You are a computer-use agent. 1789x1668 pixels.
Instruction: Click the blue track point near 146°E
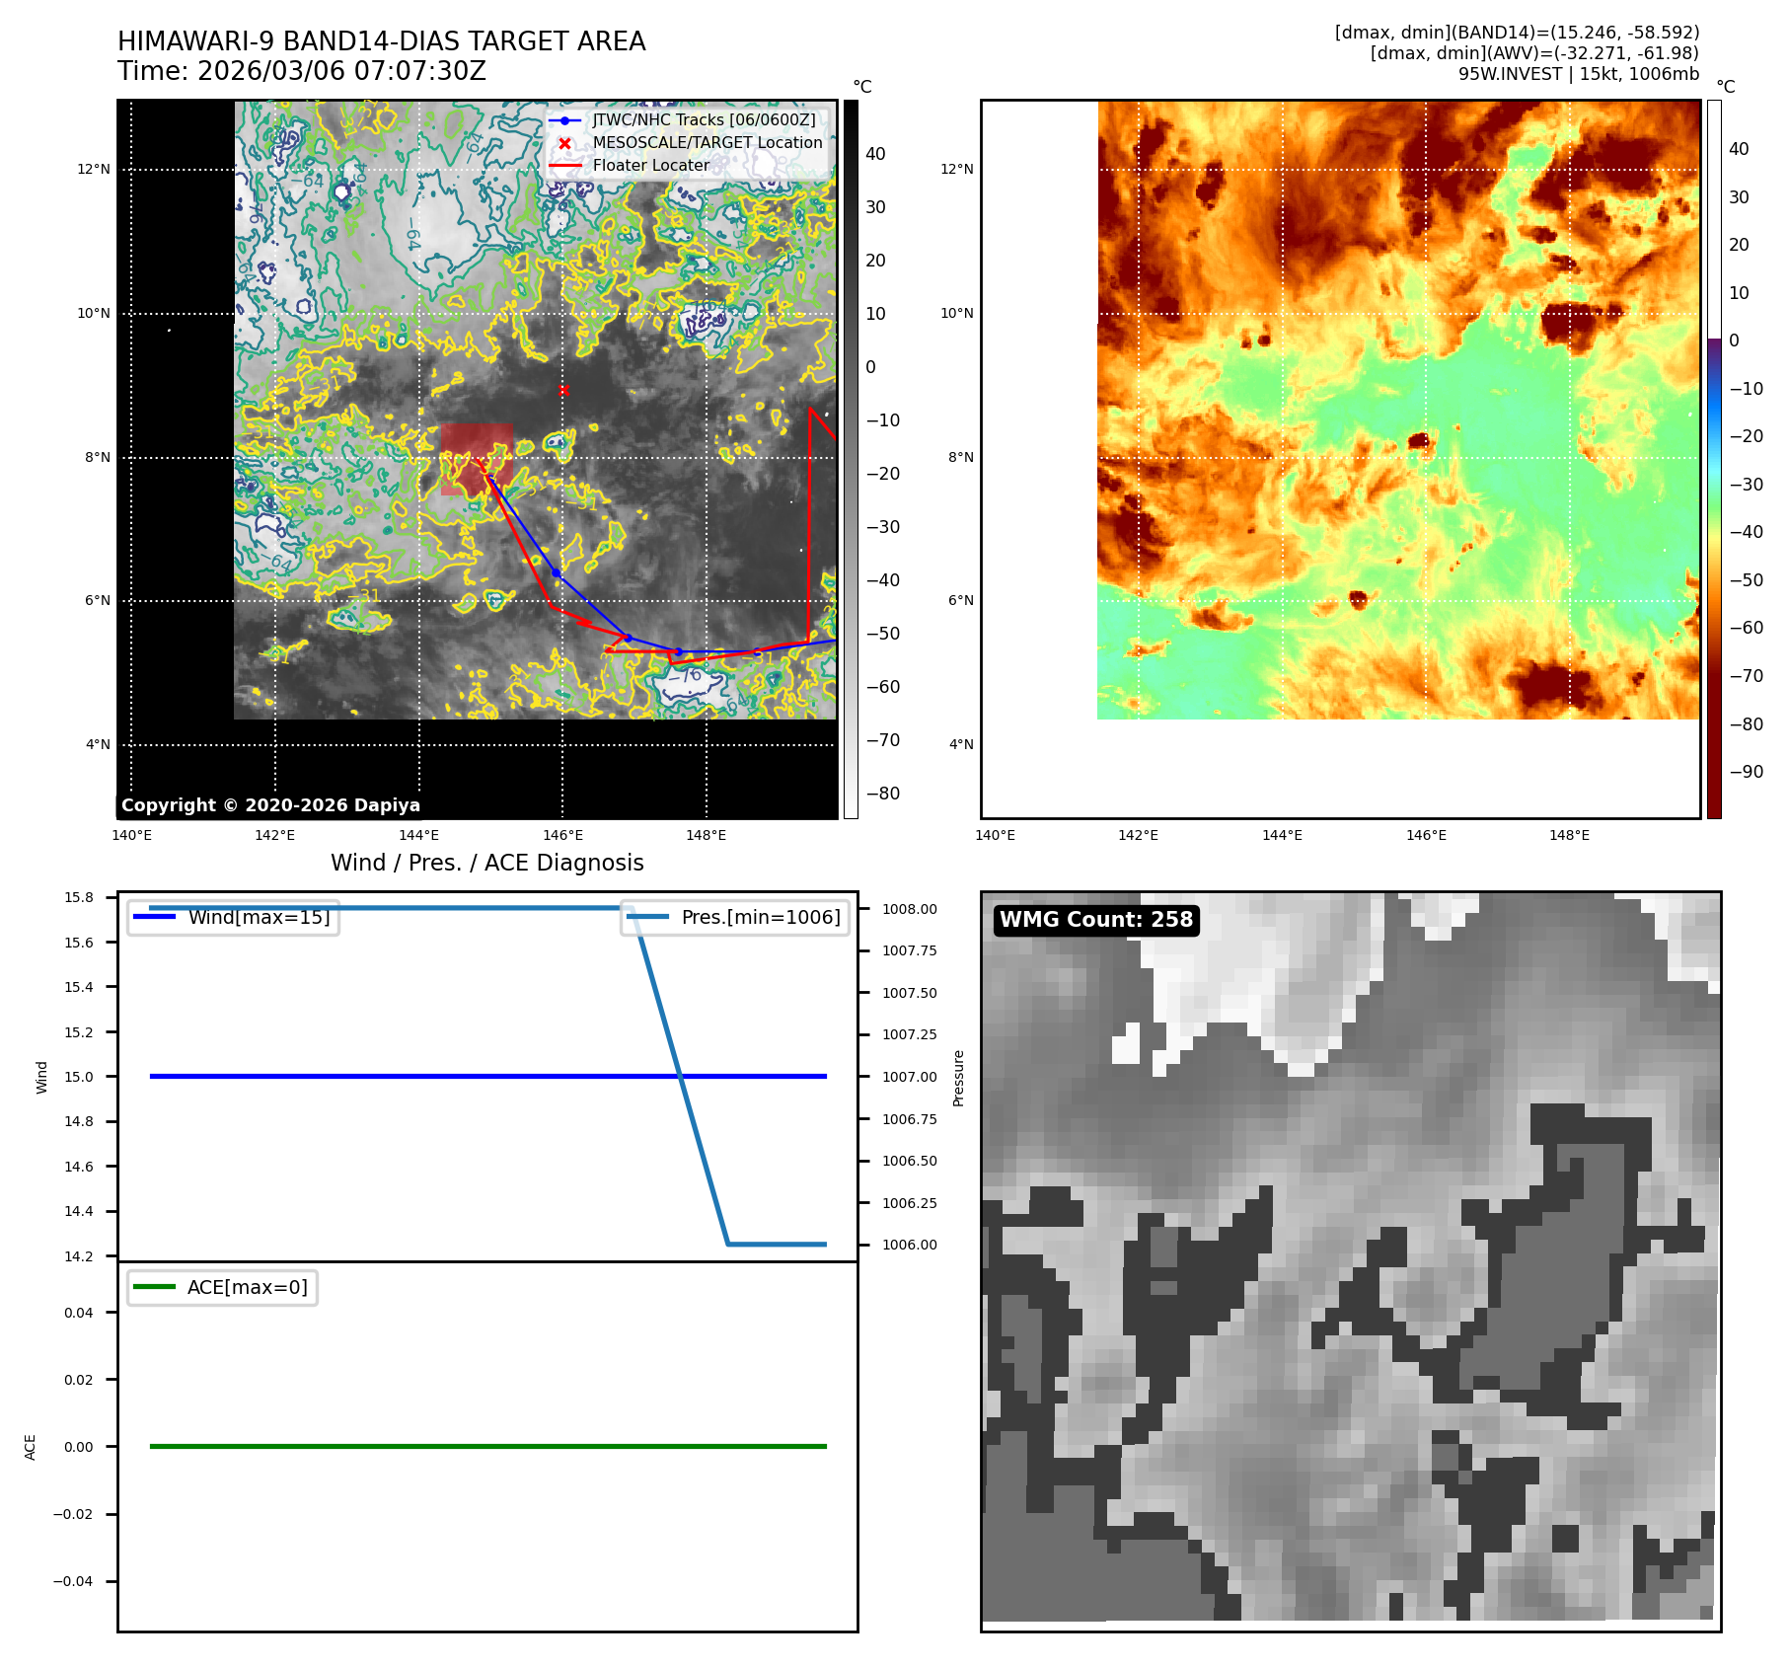557,572
